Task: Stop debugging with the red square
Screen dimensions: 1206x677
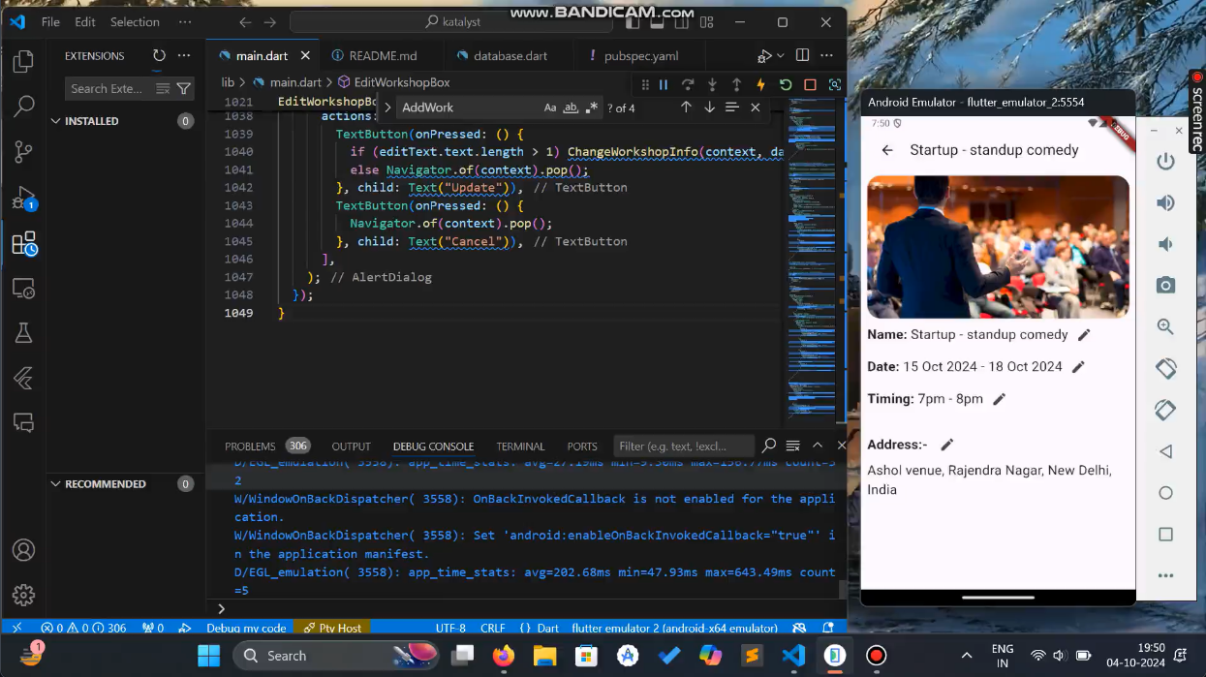Action: pos(810,85)
